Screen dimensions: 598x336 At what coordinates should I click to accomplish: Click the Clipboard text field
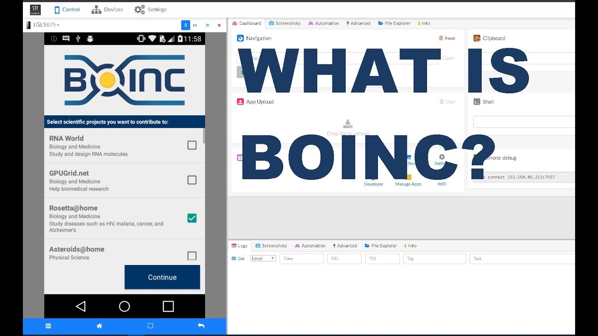(x=524, y=58)
